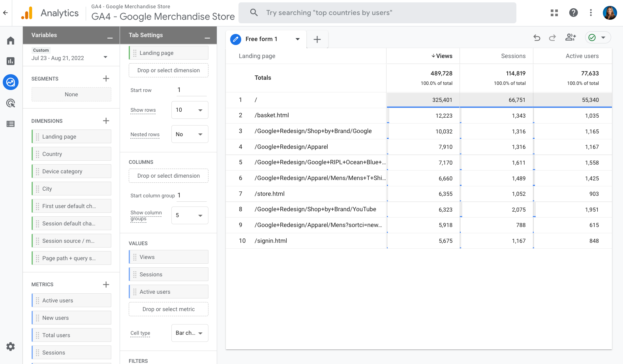Focus the search bar
The height and width of the screenshot is (364, 623).
pos(377,13)
